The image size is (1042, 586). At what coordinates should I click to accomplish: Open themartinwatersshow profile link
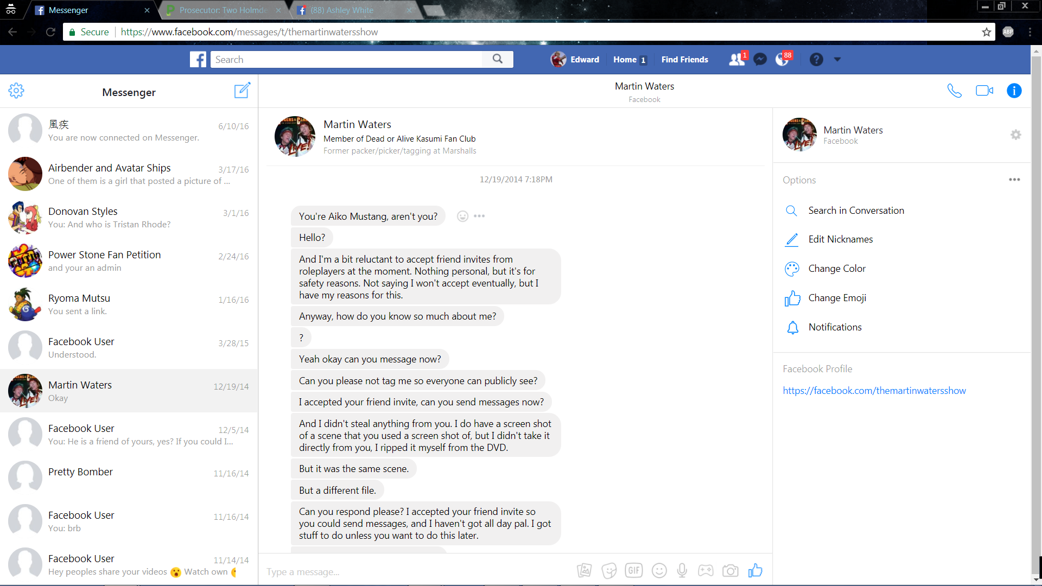[874, 391]
